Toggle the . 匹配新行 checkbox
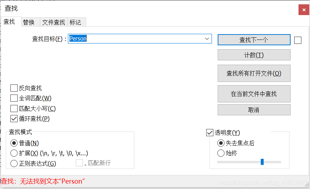The image size is (310, 189). pos(79,163)
